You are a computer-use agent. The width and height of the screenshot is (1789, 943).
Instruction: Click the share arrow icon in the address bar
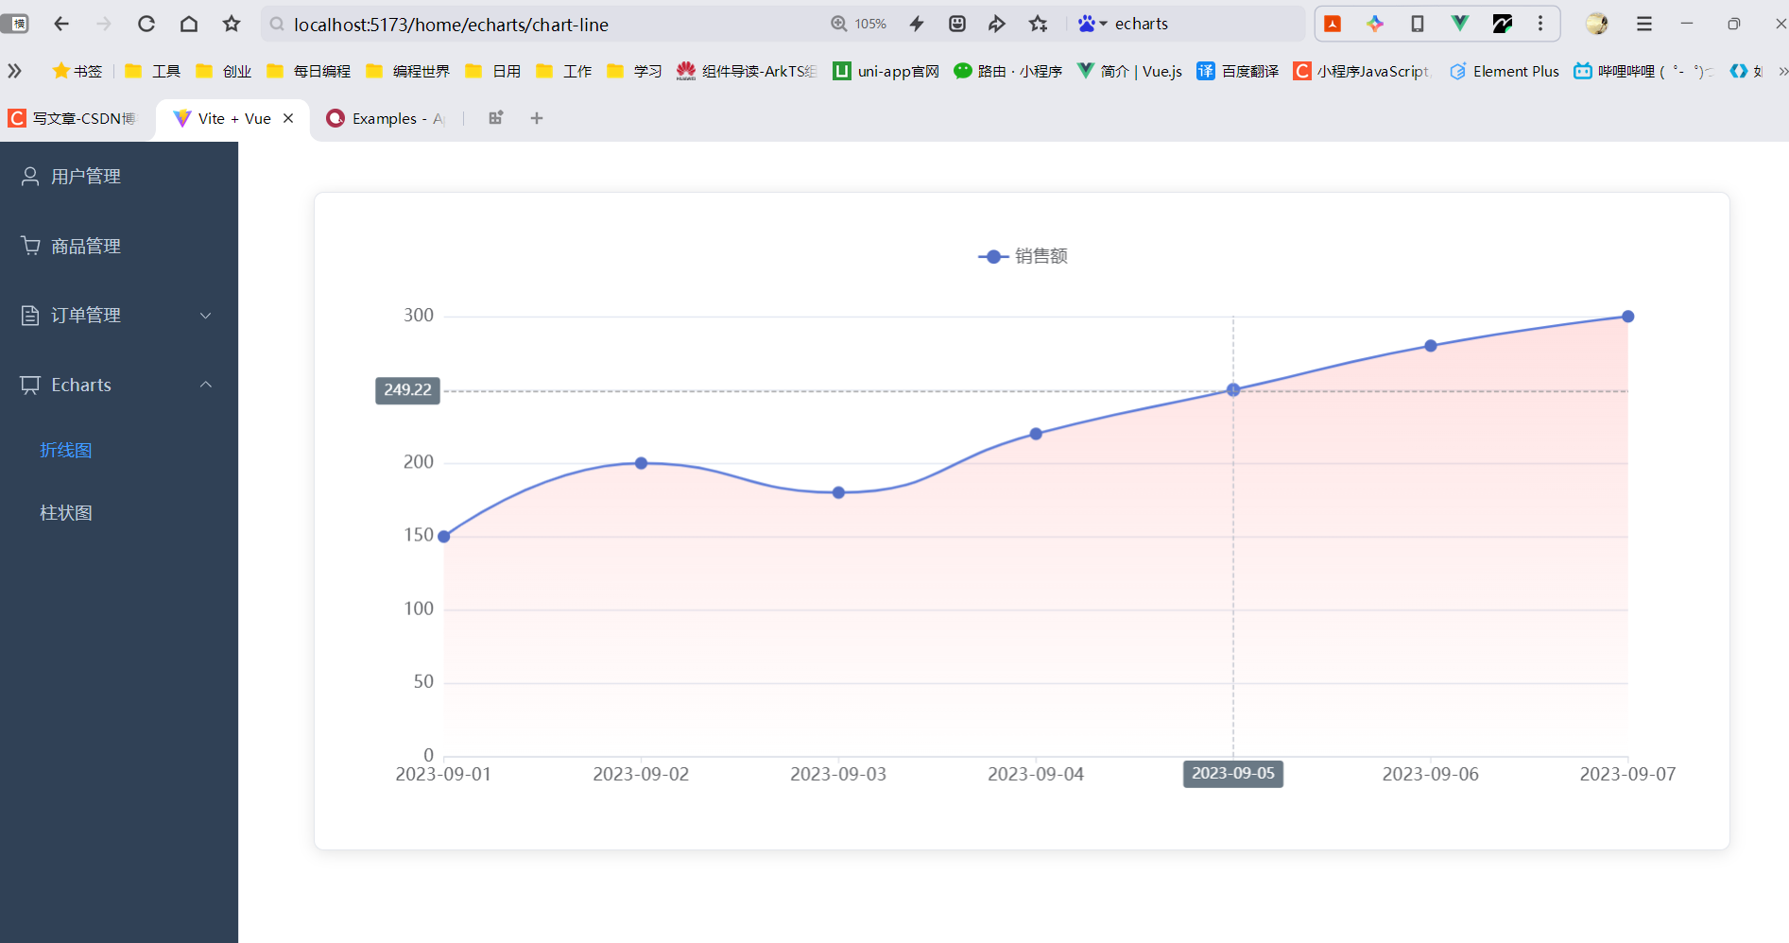pyautogui.click(x=997, y=24)
